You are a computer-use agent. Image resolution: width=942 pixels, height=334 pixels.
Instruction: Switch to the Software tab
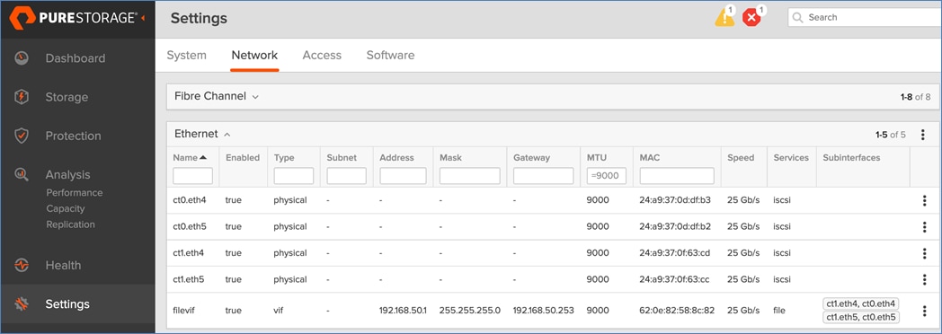(390, 55)
